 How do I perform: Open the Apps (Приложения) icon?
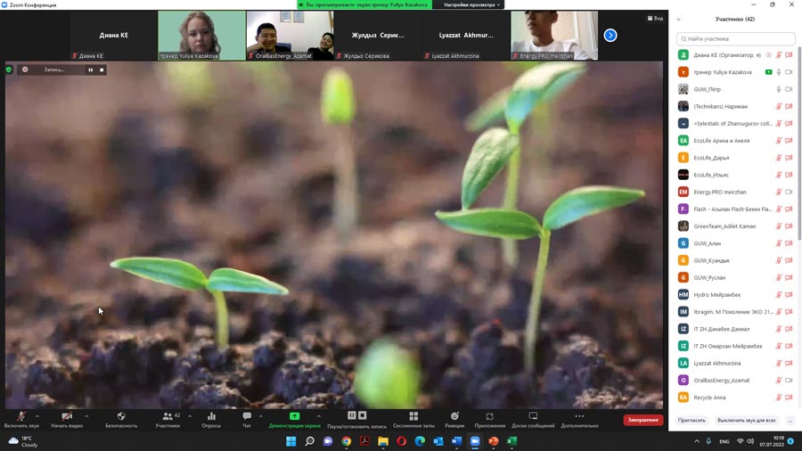(490, 417)
